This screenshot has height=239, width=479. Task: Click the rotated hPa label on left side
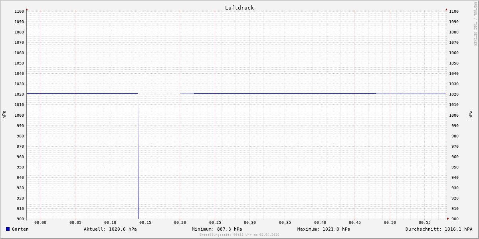[x=4, y=115]
